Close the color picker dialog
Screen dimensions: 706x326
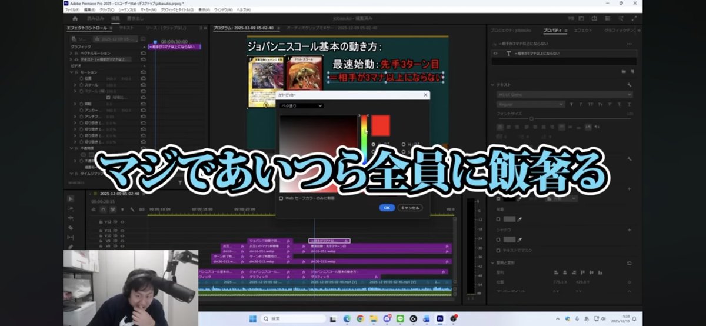425,94
